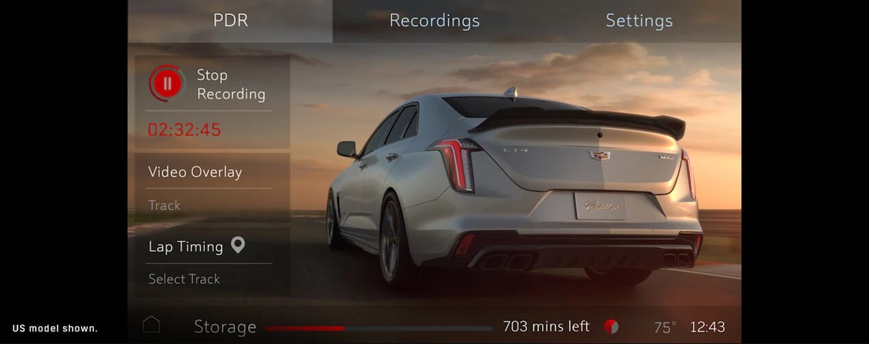Open the Settings tab
The image size is (869, 344).
tap(639, 21)
